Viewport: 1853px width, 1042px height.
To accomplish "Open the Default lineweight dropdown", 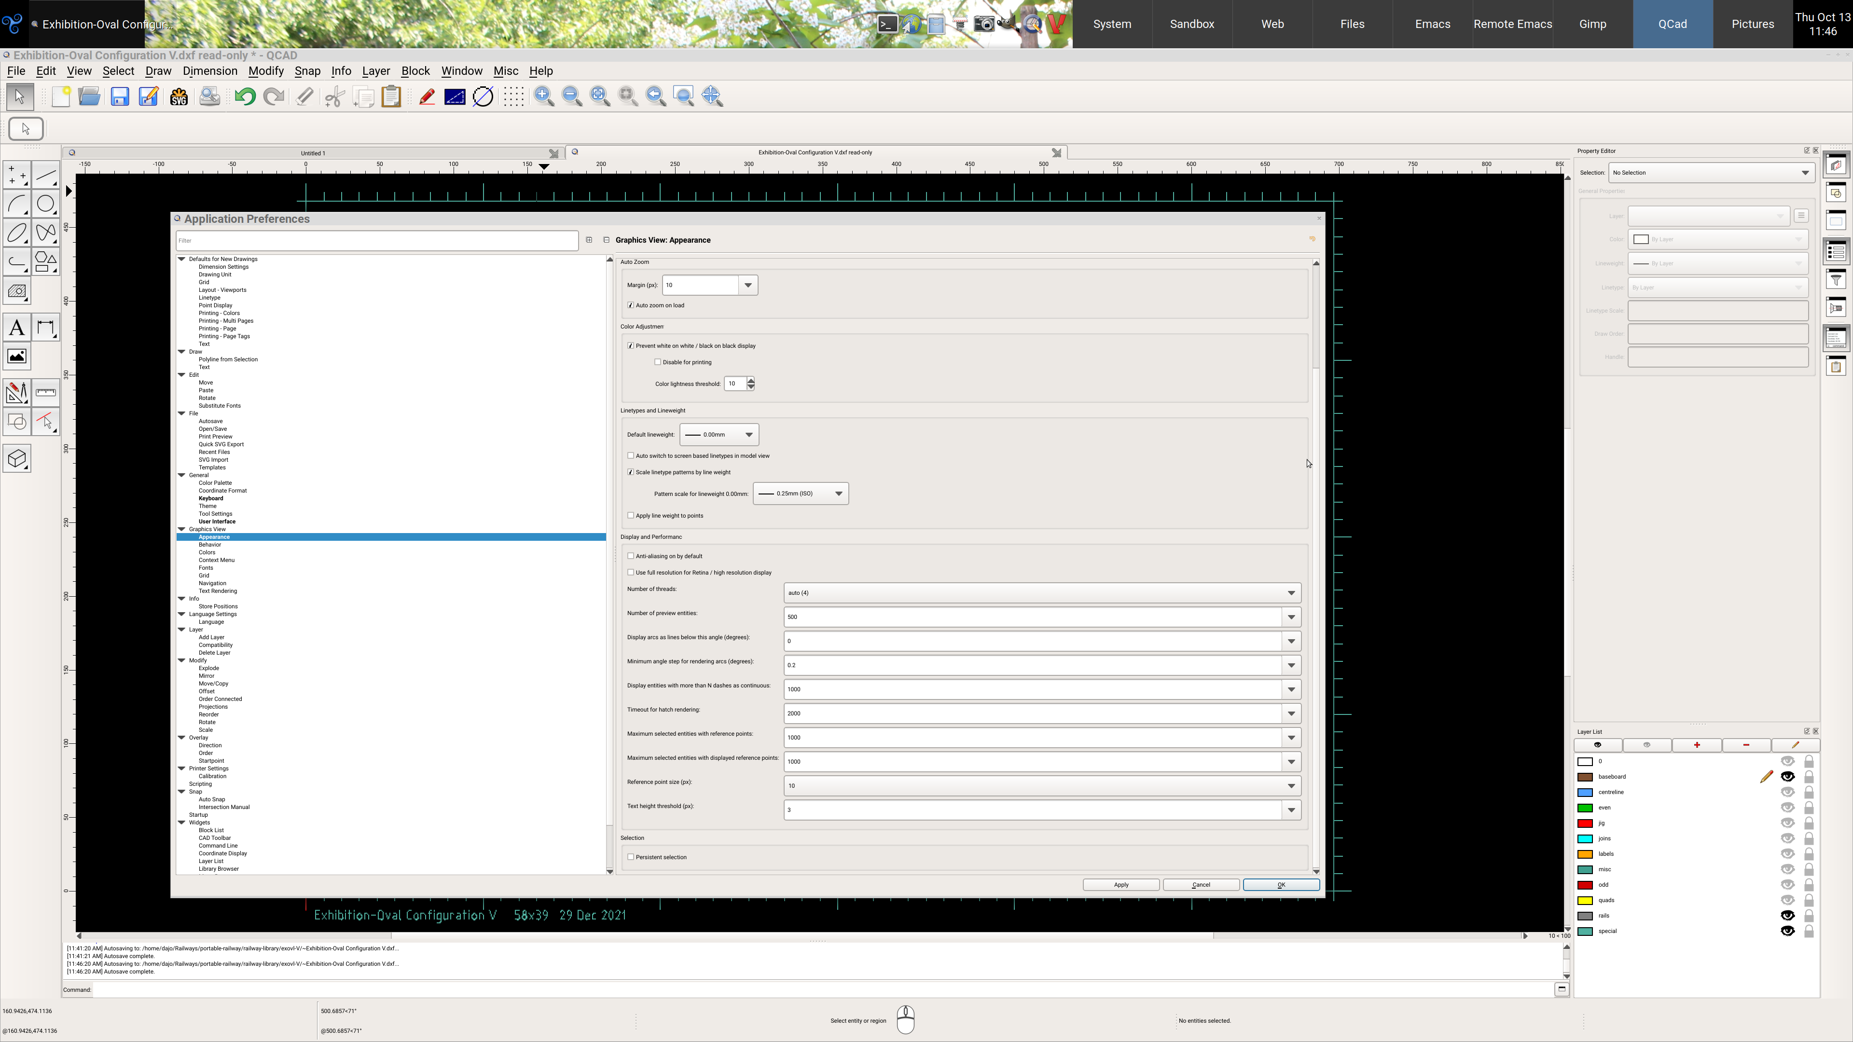I will pyautogui.click(x=719, y=434).
